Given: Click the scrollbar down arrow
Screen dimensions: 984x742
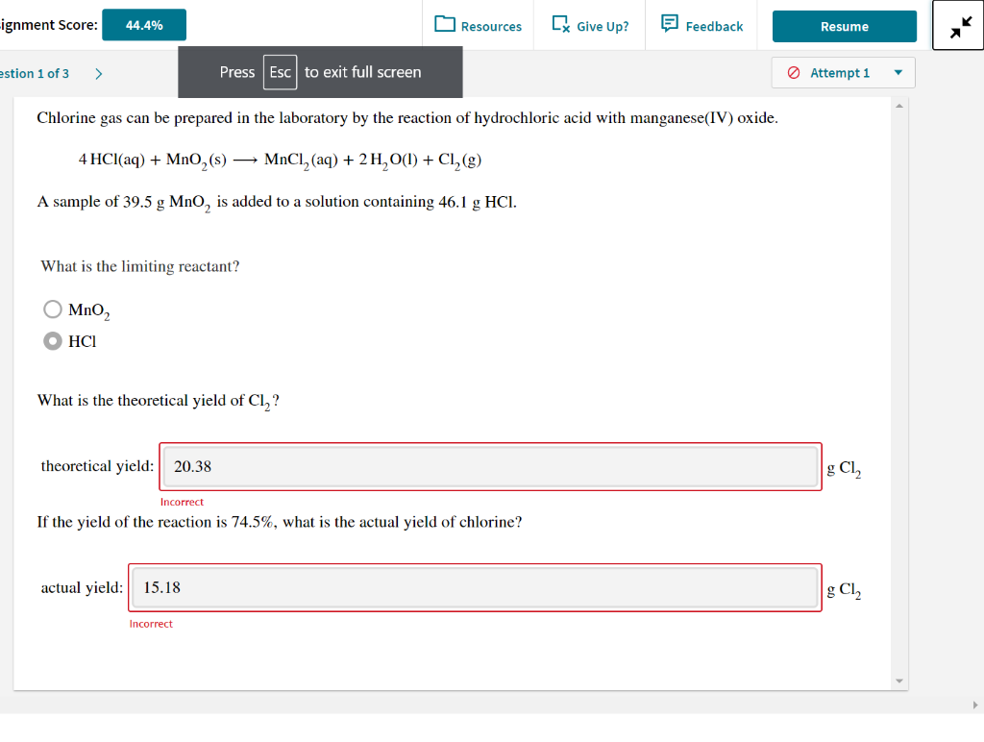Looking at the screenshot, I should (898, 680).
